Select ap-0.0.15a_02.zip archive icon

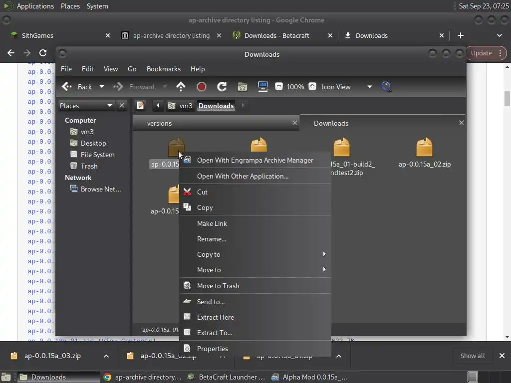click(x=424, y=147)
